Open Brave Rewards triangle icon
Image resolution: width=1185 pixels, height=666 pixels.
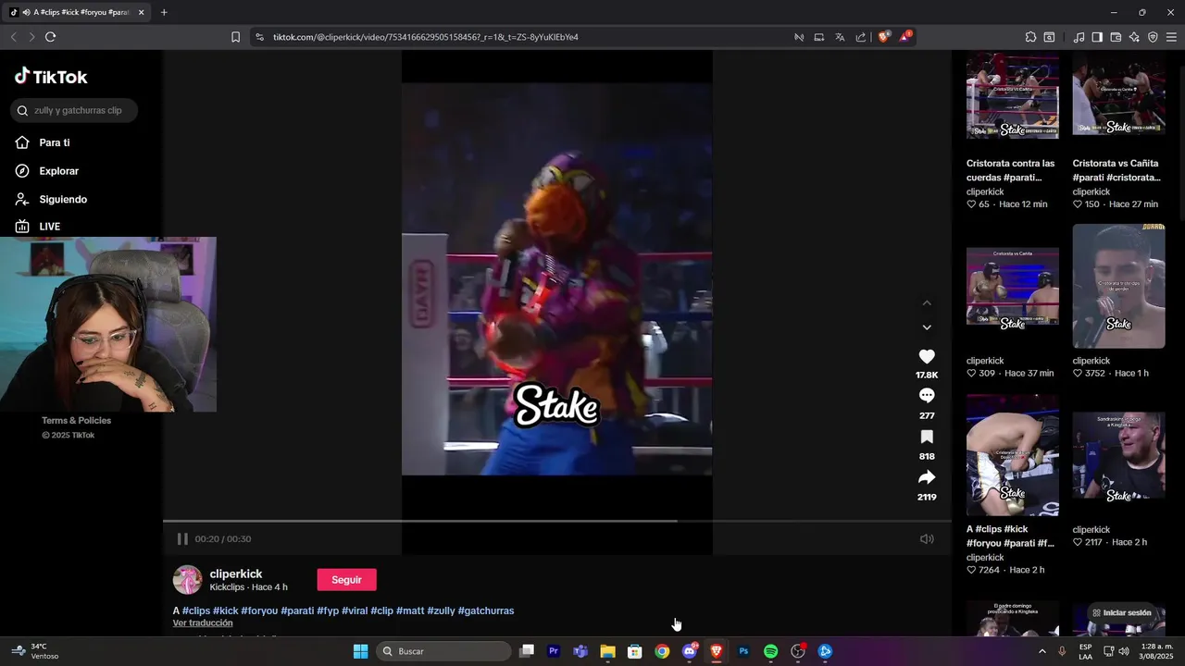click(905, 37)
